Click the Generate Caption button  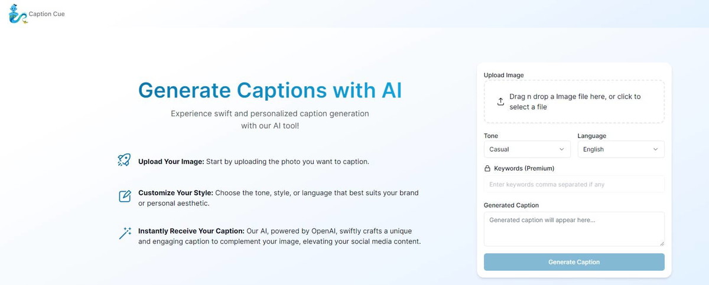click(574, 262)
